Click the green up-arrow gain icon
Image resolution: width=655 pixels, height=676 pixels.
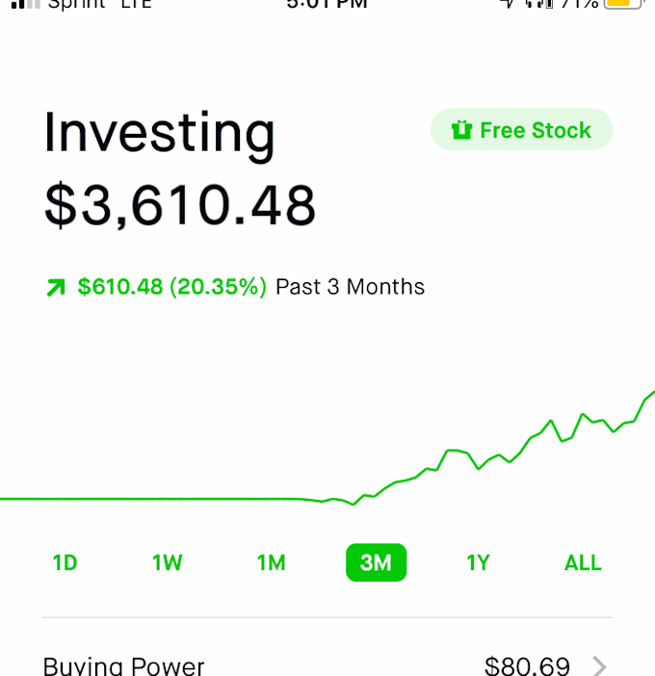(x=57, y=287)
